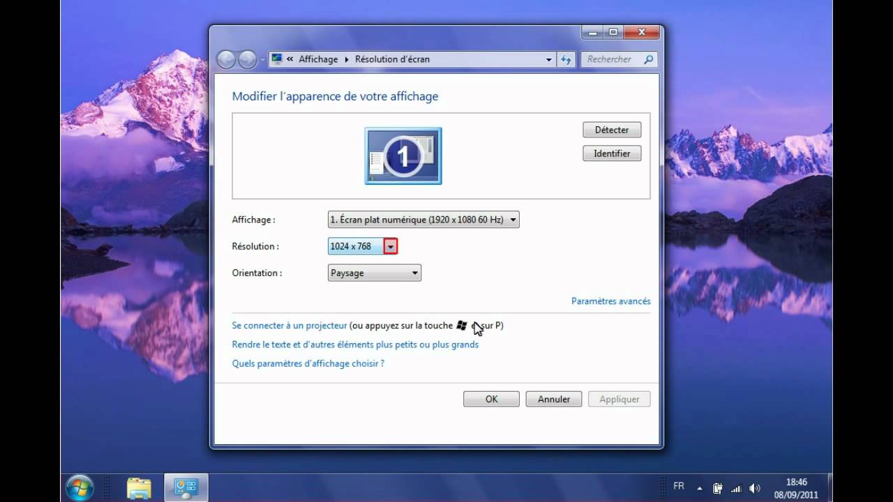Click Résolution d'écran in the breadcrumb
The height and width of the screenshot is (502, 893).
(x=392, y=59)
